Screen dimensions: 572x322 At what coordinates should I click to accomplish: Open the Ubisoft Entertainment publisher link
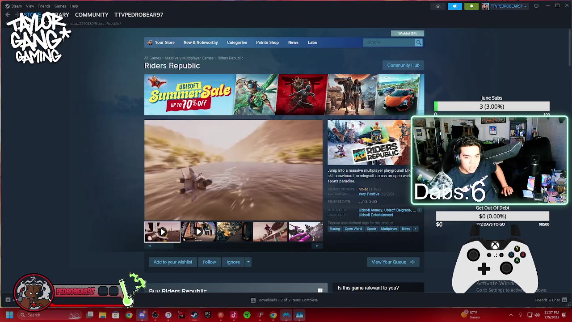(376, 215)
